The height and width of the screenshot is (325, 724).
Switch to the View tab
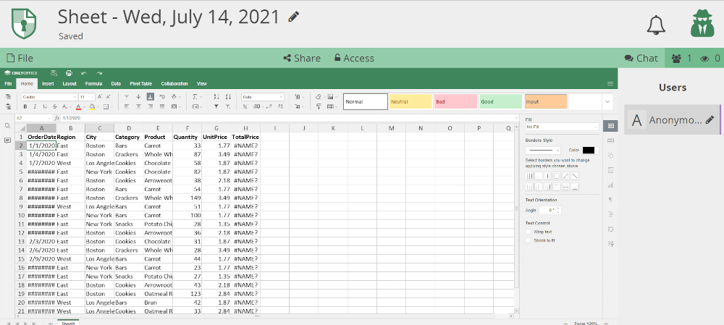(x=202, y=83)
